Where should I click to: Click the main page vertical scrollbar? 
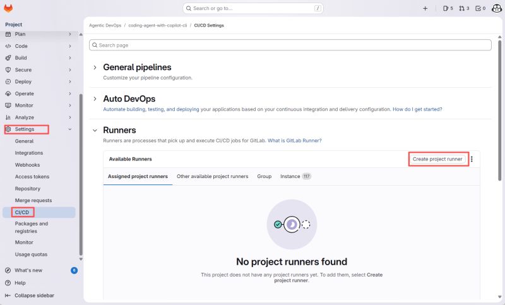tap(499, 109)
